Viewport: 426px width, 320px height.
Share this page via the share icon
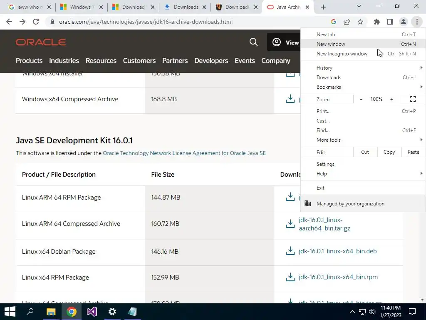(x=347, y=22)
